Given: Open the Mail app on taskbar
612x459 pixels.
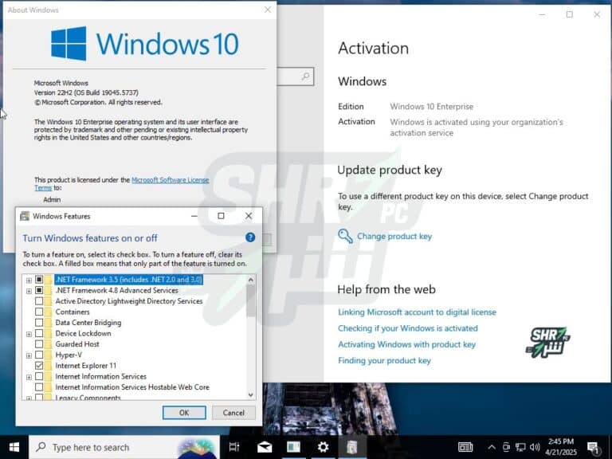Looking at the screenshot, I should click(x=265, y=447).
